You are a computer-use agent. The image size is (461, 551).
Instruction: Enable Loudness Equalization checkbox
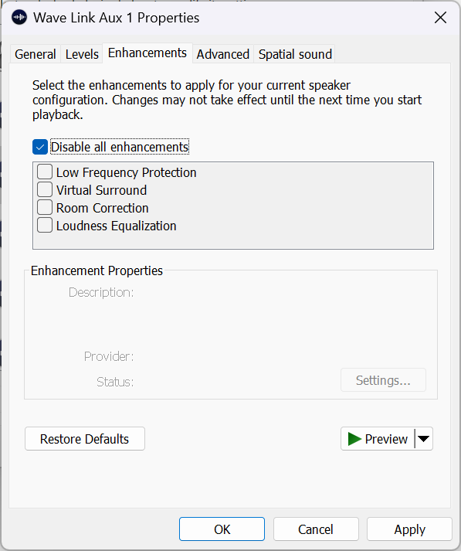pos(45,225)
